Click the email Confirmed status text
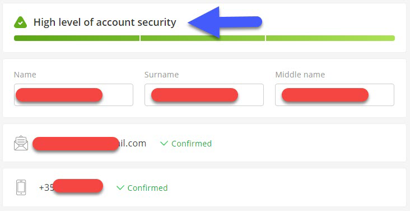410x211 pixels. point(192,144)
